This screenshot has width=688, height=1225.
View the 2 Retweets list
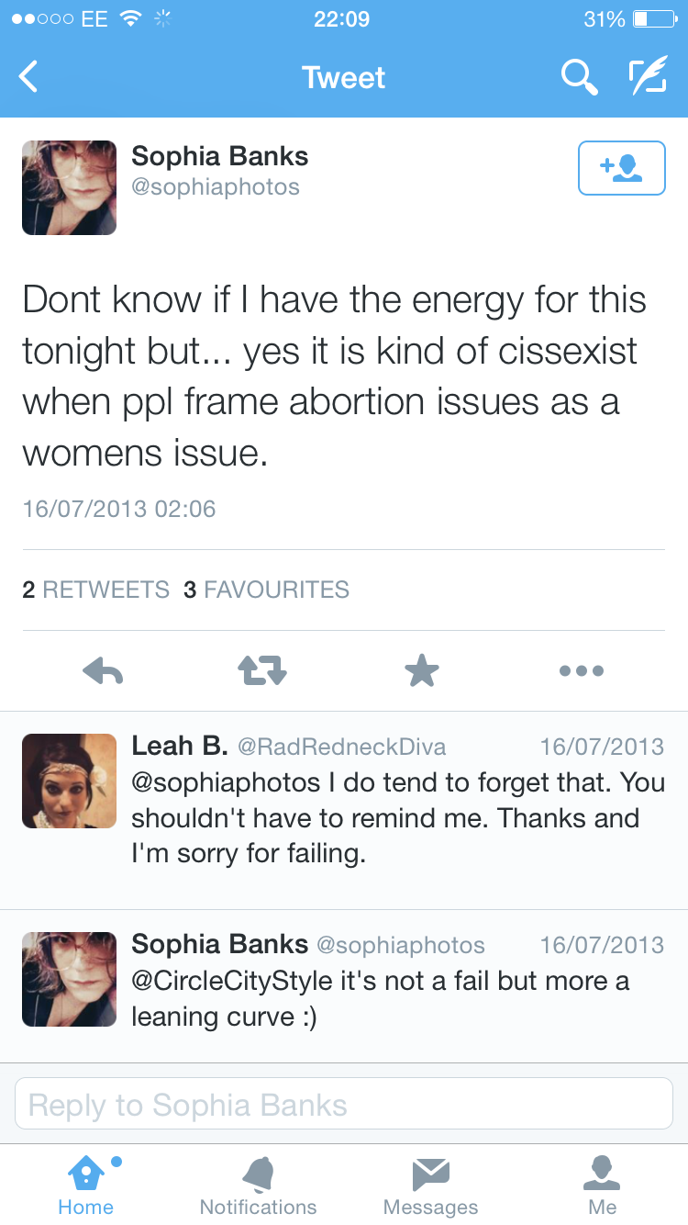[x=95, y=590]
